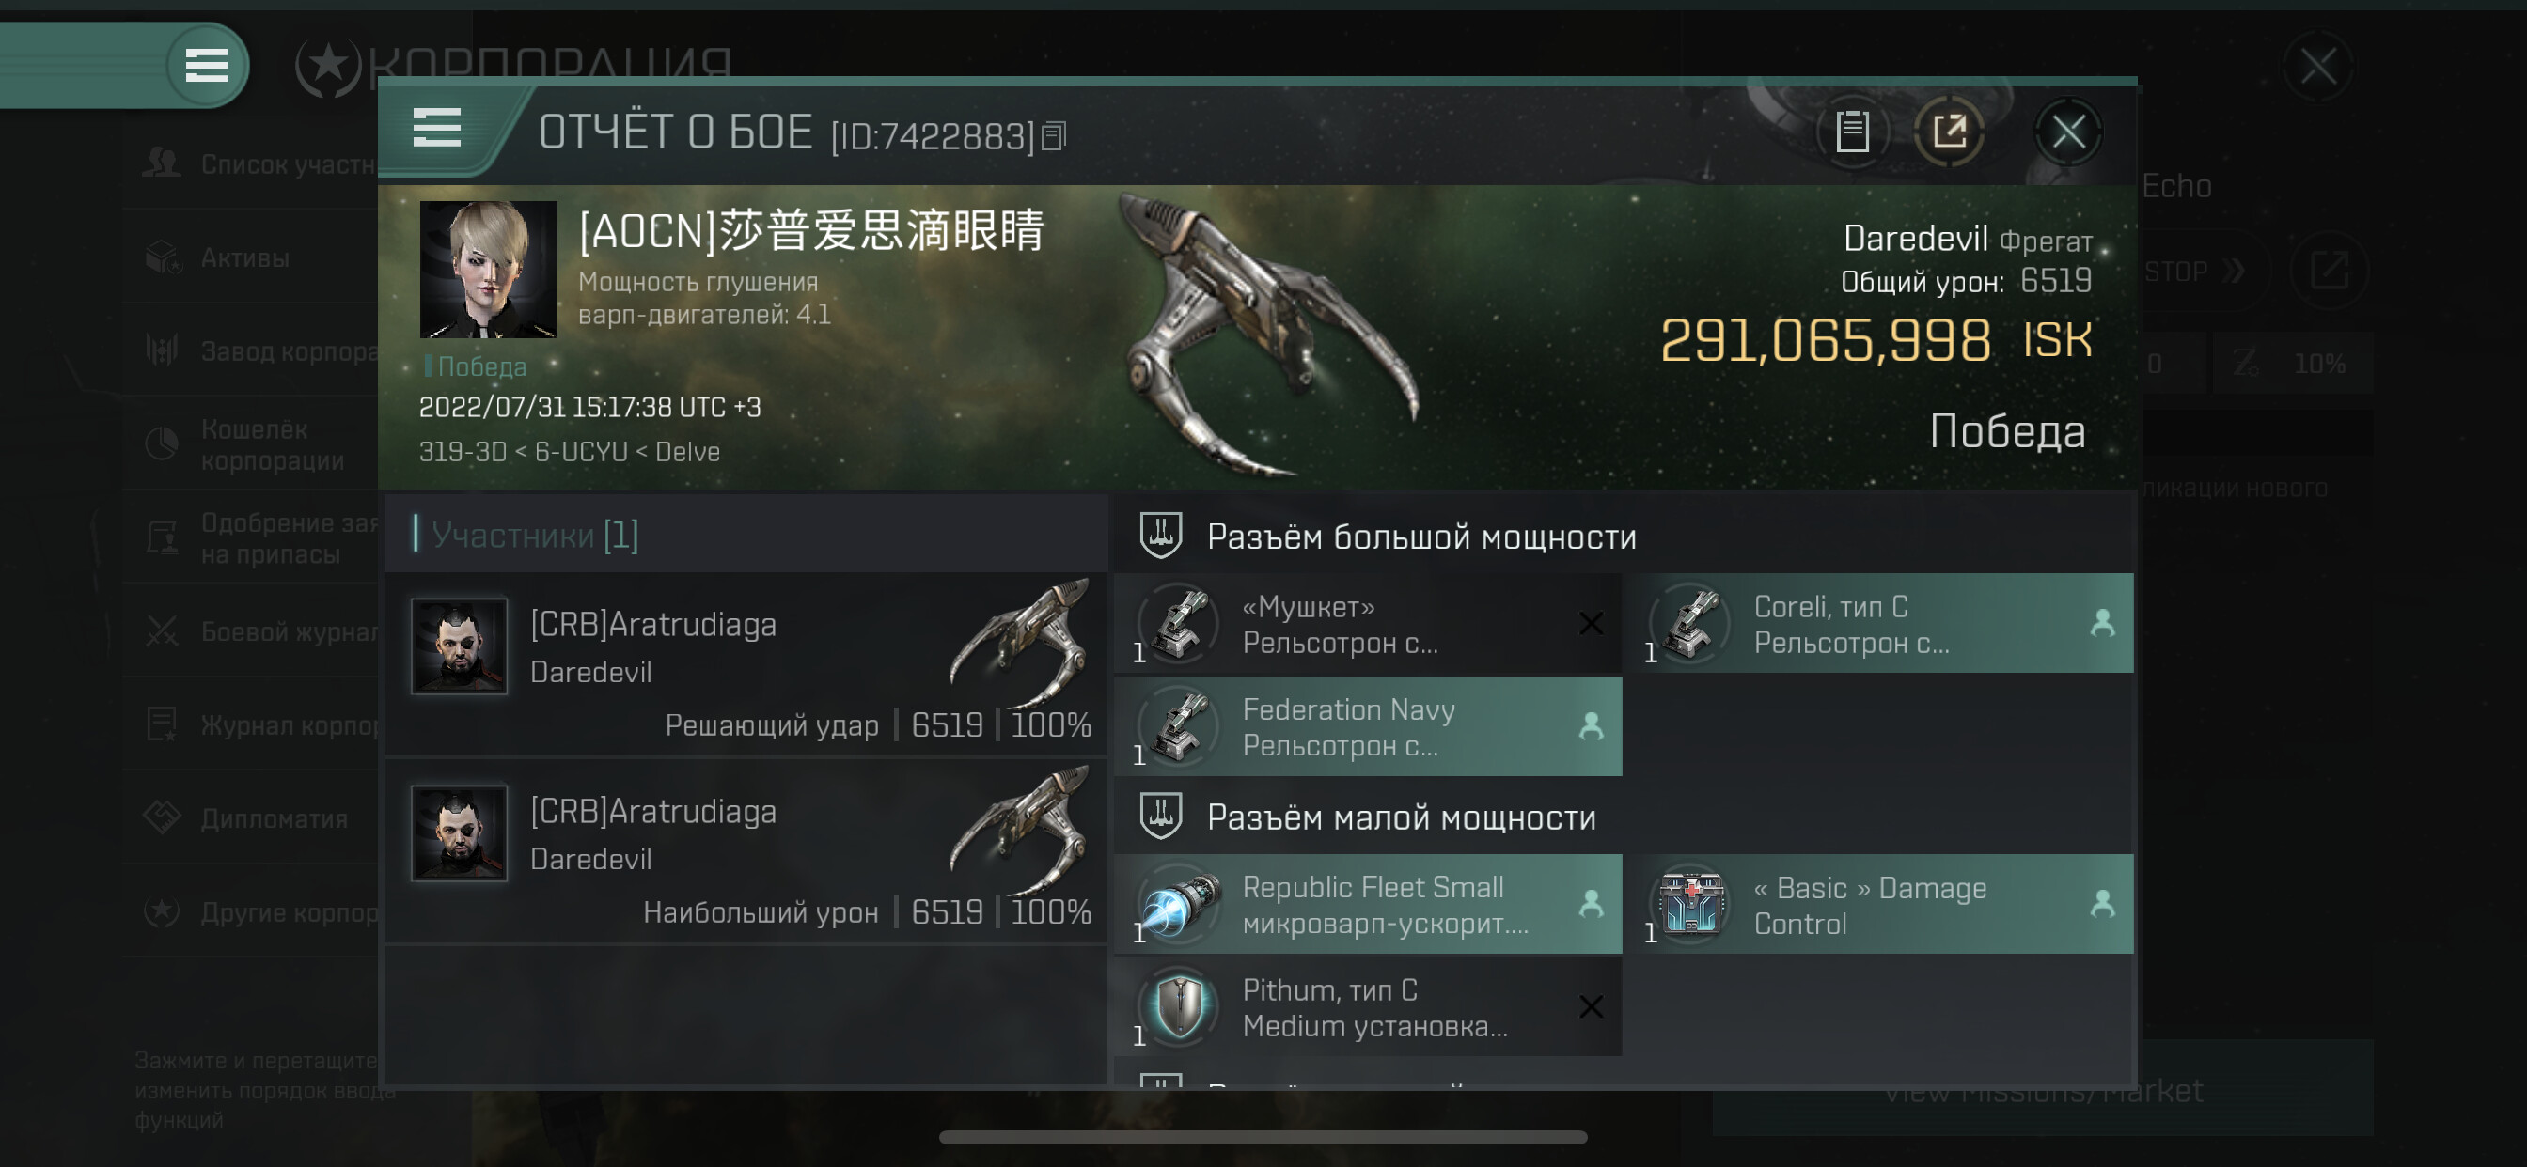This screenshot has height=1167, width=2527.
Task: Share the battle report externally
Action: tap(1949, 132)
